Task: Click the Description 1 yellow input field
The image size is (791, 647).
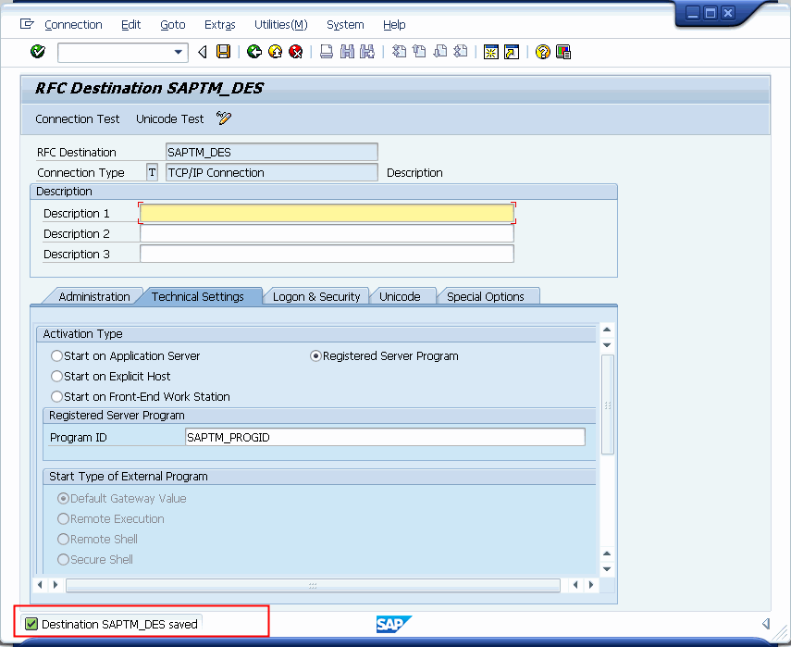Action: click(x=327, y=213)
